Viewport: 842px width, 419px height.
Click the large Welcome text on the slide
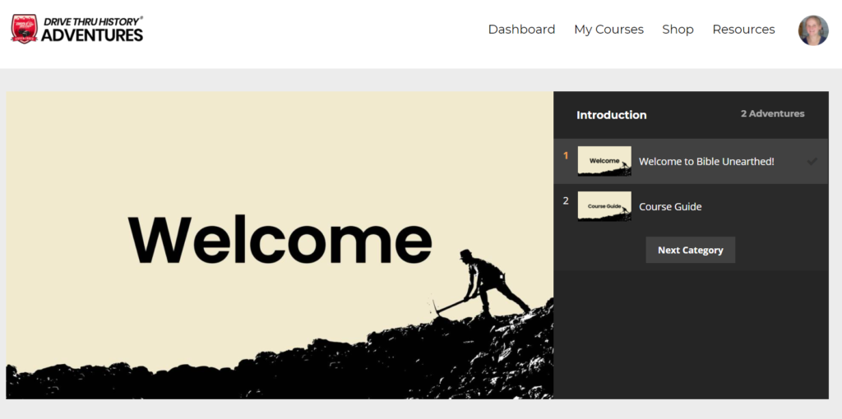coord(280,239)
